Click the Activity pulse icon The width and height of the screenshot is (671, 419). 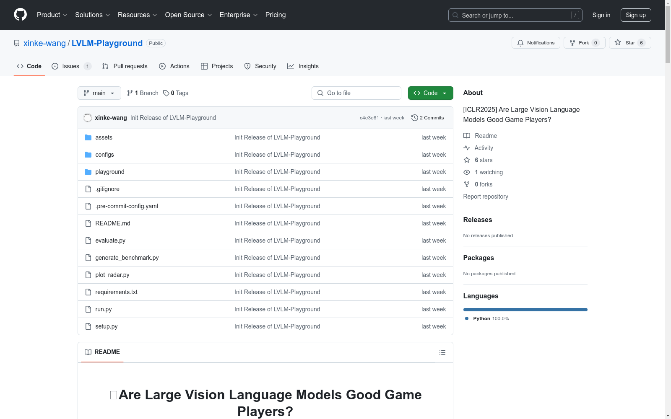(467, 148)
